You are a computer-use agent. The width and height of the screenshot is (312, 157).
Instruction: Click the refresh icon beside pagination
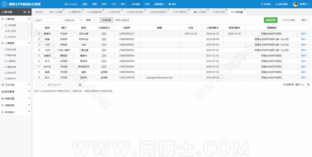coord(80,85)
